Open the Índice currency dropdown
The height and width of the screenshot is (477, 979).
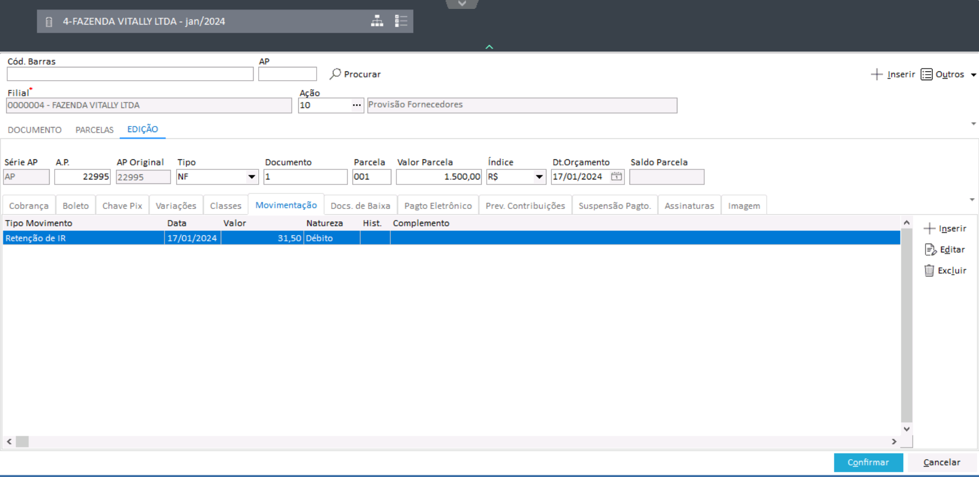539,177
